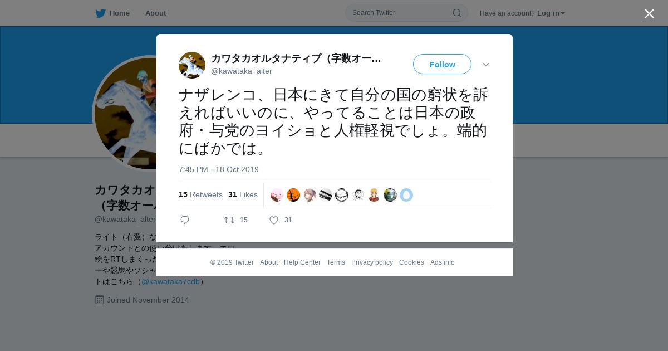
Task: Click the light blue egg liker avatar
Action: coord(406,195)
